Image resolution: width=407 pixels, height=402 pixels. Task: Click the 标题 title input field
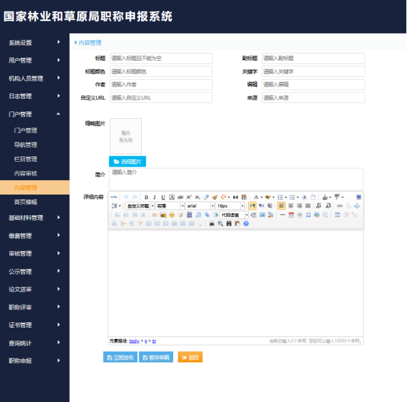click(161, 59)
